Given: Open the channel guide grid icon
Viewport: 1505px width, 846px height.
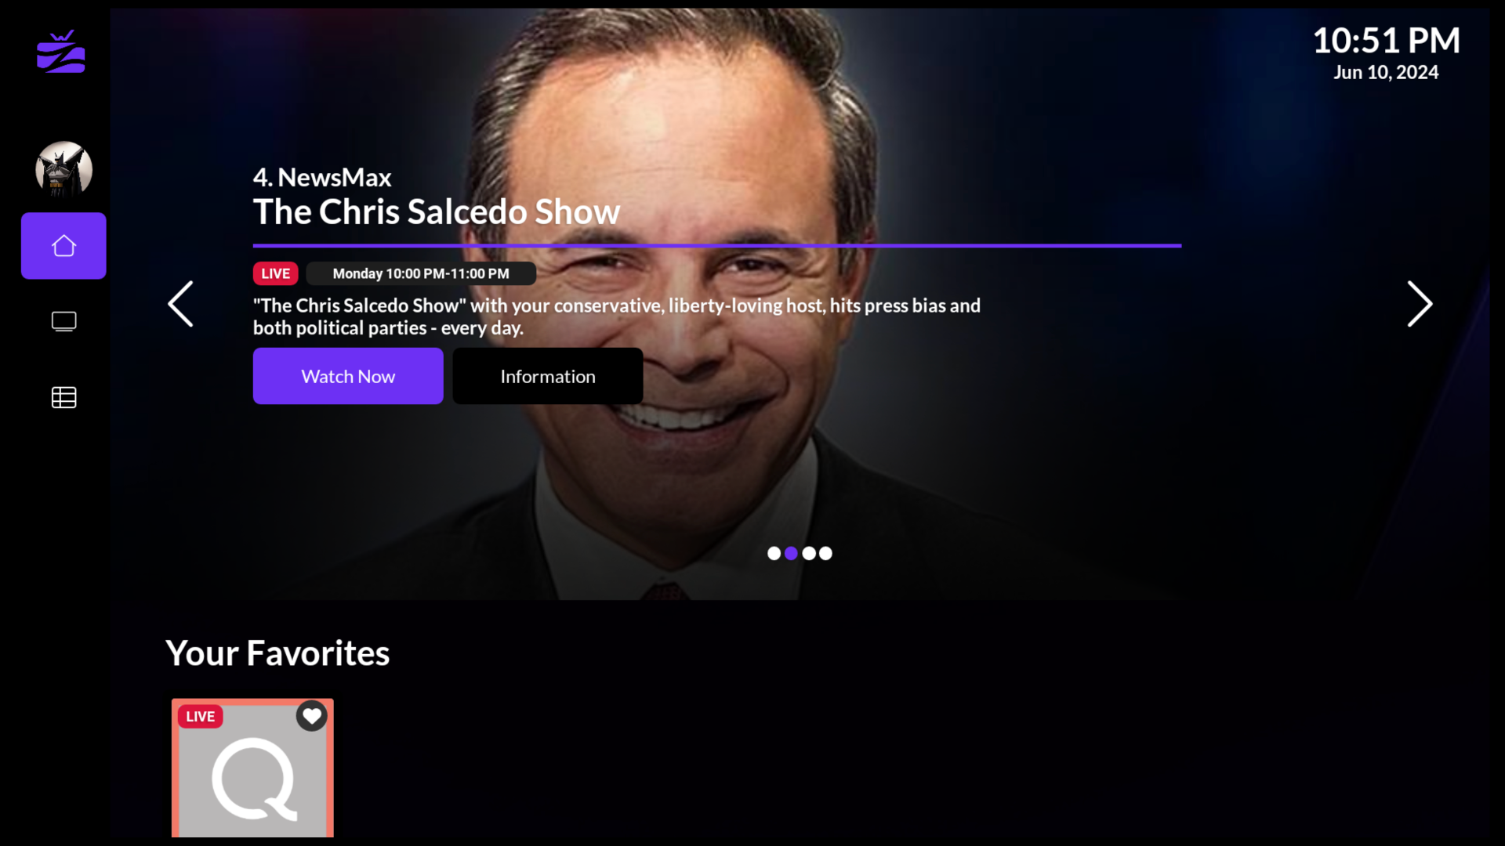Looking at the screenshot, I should (63, 398).
